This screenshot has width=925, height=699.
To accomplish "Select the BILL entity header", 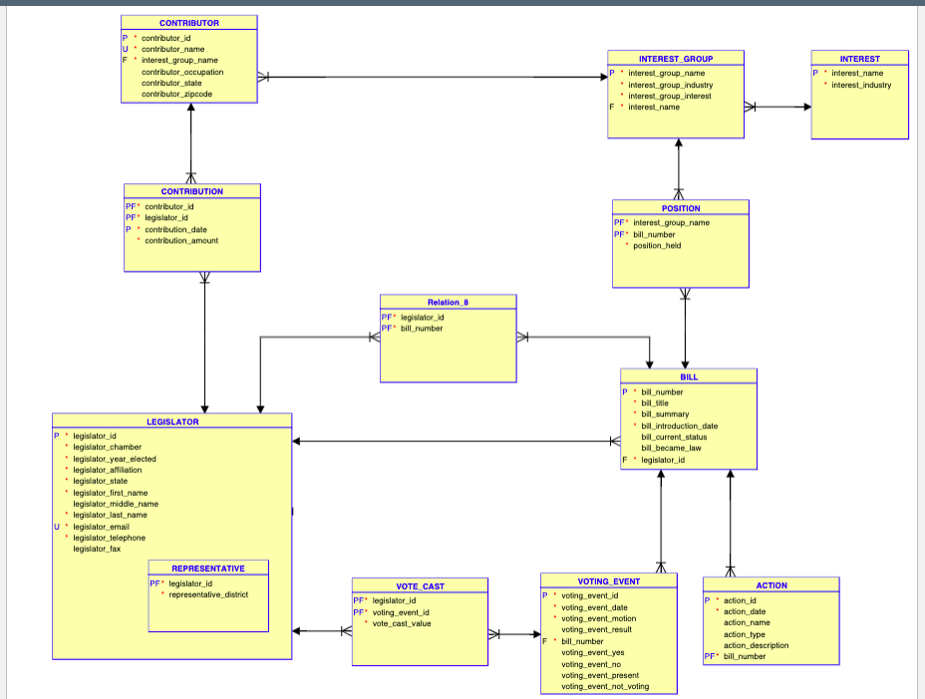I will tap(689, 376).
